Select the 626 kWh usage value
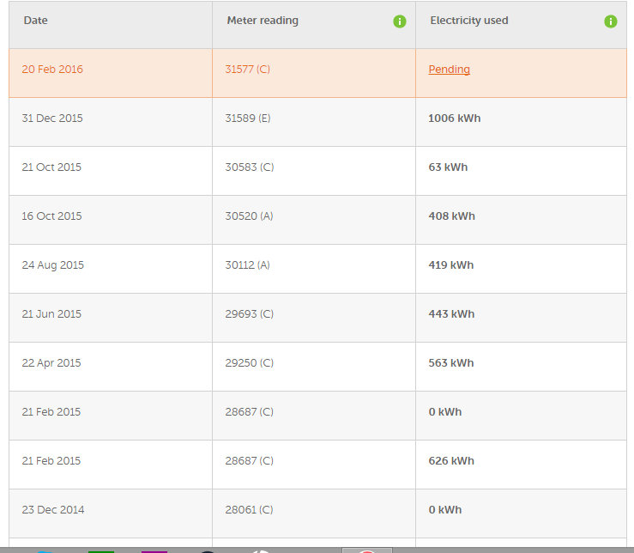 coord(451,461)
